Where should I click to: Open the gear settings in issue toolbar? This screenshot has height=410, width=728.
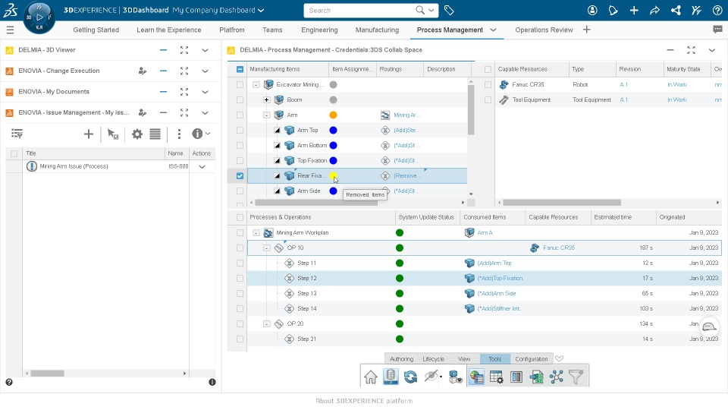point(137,134)
